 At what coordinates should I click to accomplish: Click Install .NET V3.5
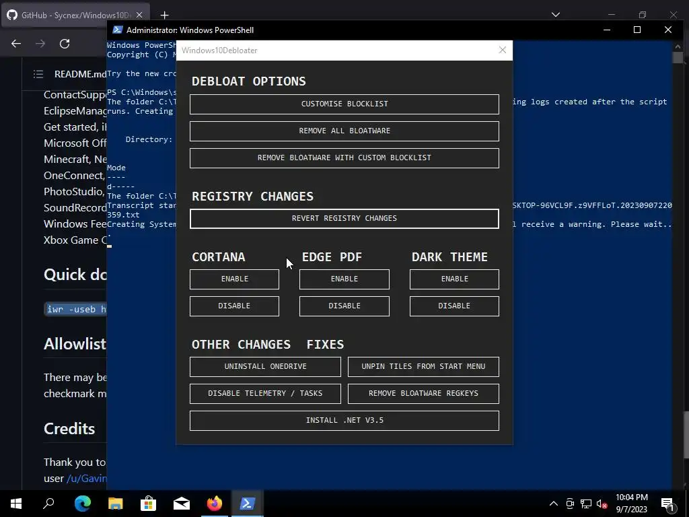pyautogui.click(x=344, y=420)
